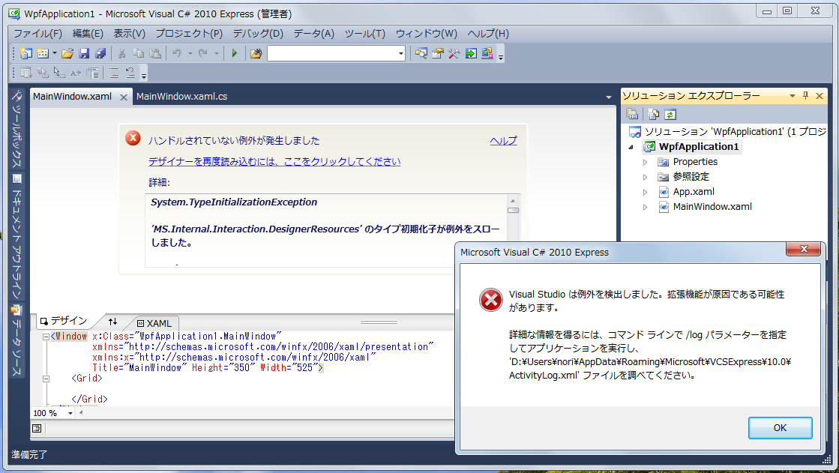Click the Save All icon
Screen dimensions: 839x473
click(100, 53)
